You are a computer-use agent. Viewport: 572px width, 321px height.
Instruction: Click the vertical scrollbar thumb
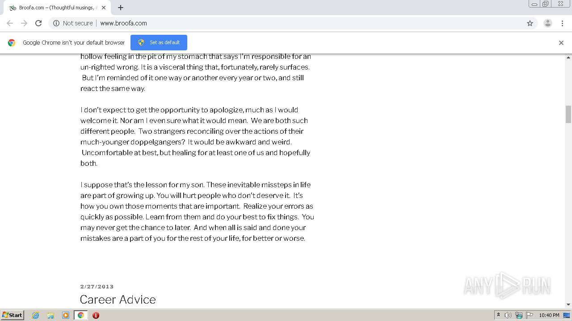pyautogui.click(x=568, y=114)
